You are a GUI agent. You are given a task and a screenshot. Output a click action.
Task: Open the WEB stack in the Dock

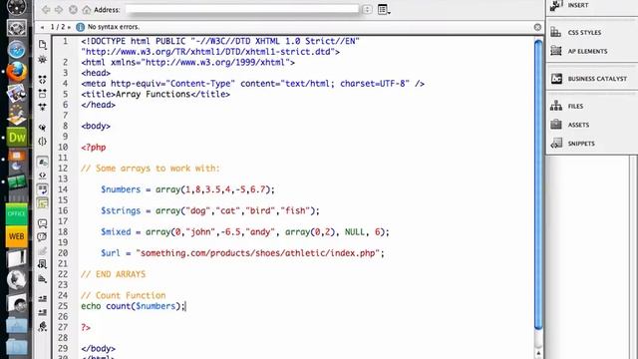pyautogui.click(x=17, y=236)
